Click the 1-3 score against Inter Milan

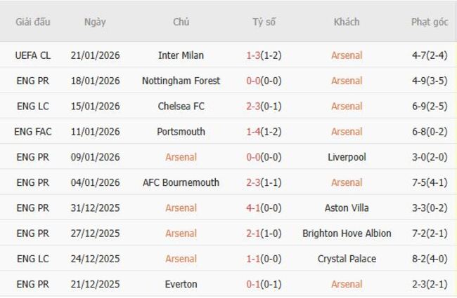(255, 55)
